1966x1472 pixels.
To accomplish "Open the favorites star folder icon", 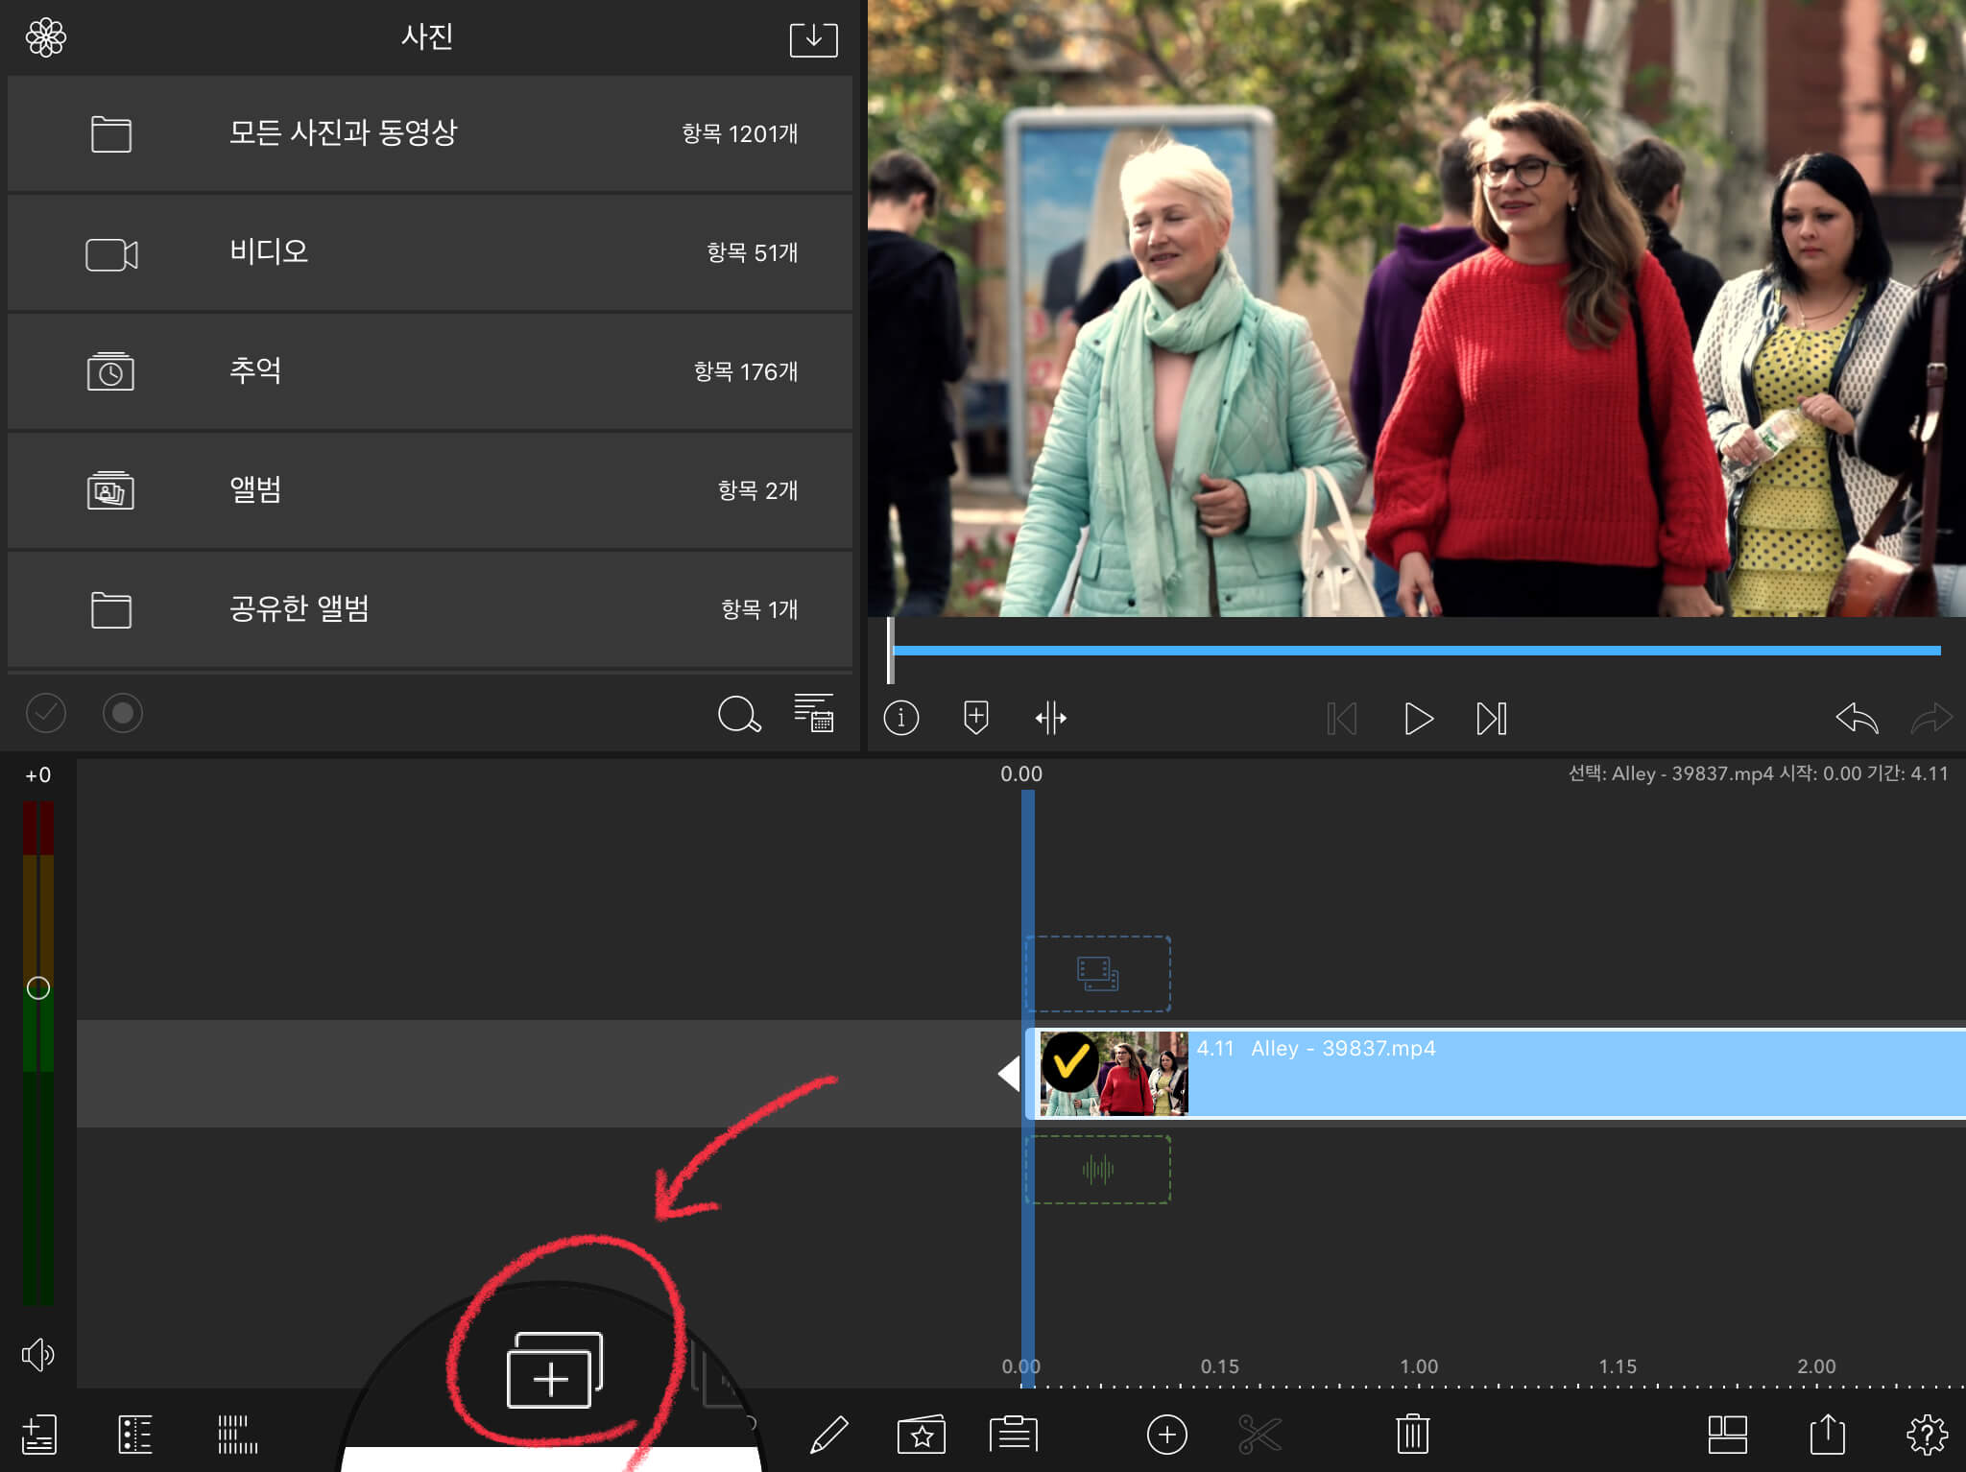I will coord(921,1435).
